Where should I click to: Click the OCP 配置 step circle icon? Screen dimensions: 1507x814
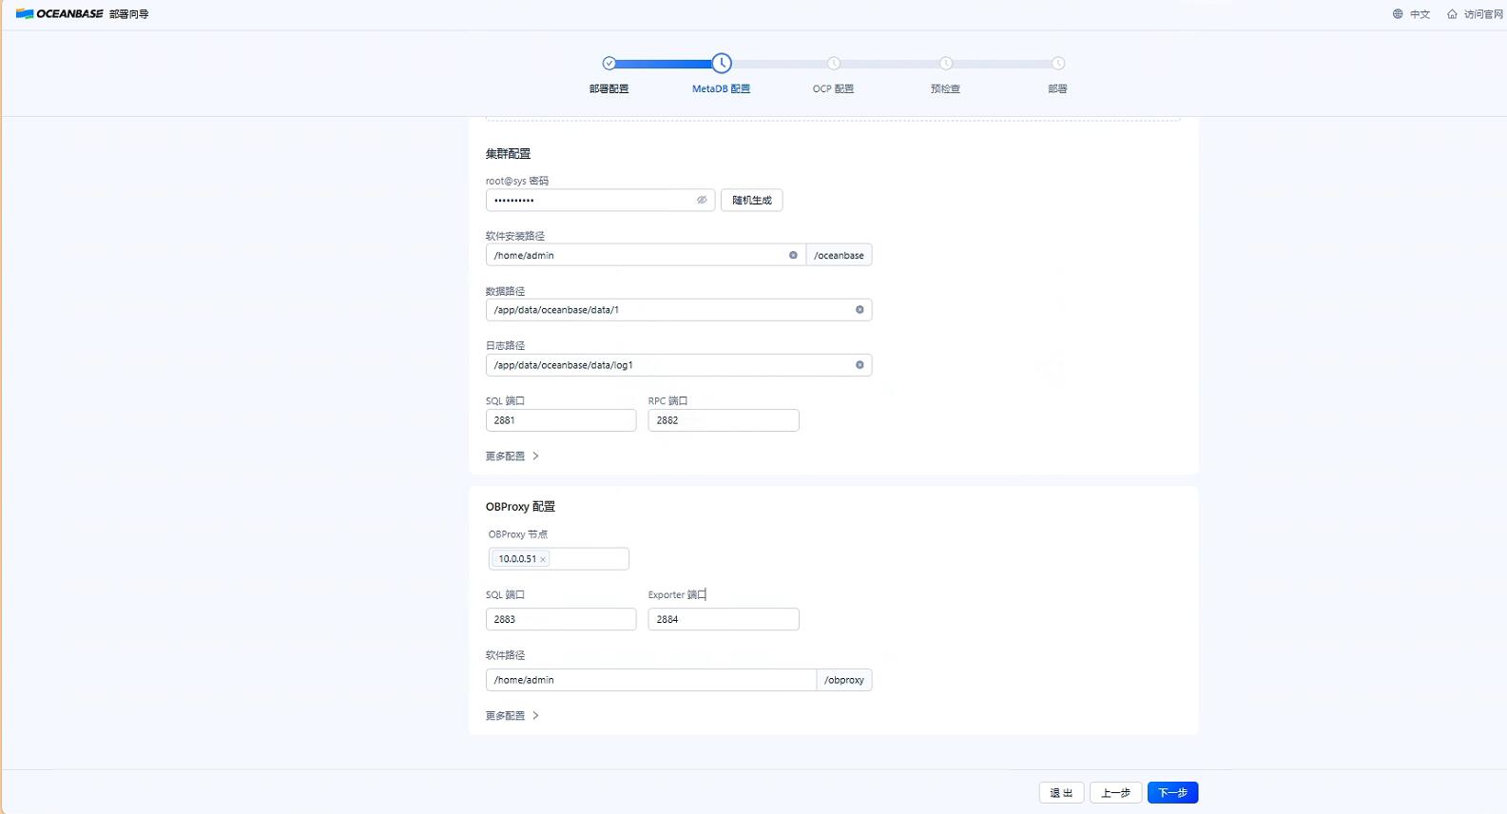tap(834, 64)
